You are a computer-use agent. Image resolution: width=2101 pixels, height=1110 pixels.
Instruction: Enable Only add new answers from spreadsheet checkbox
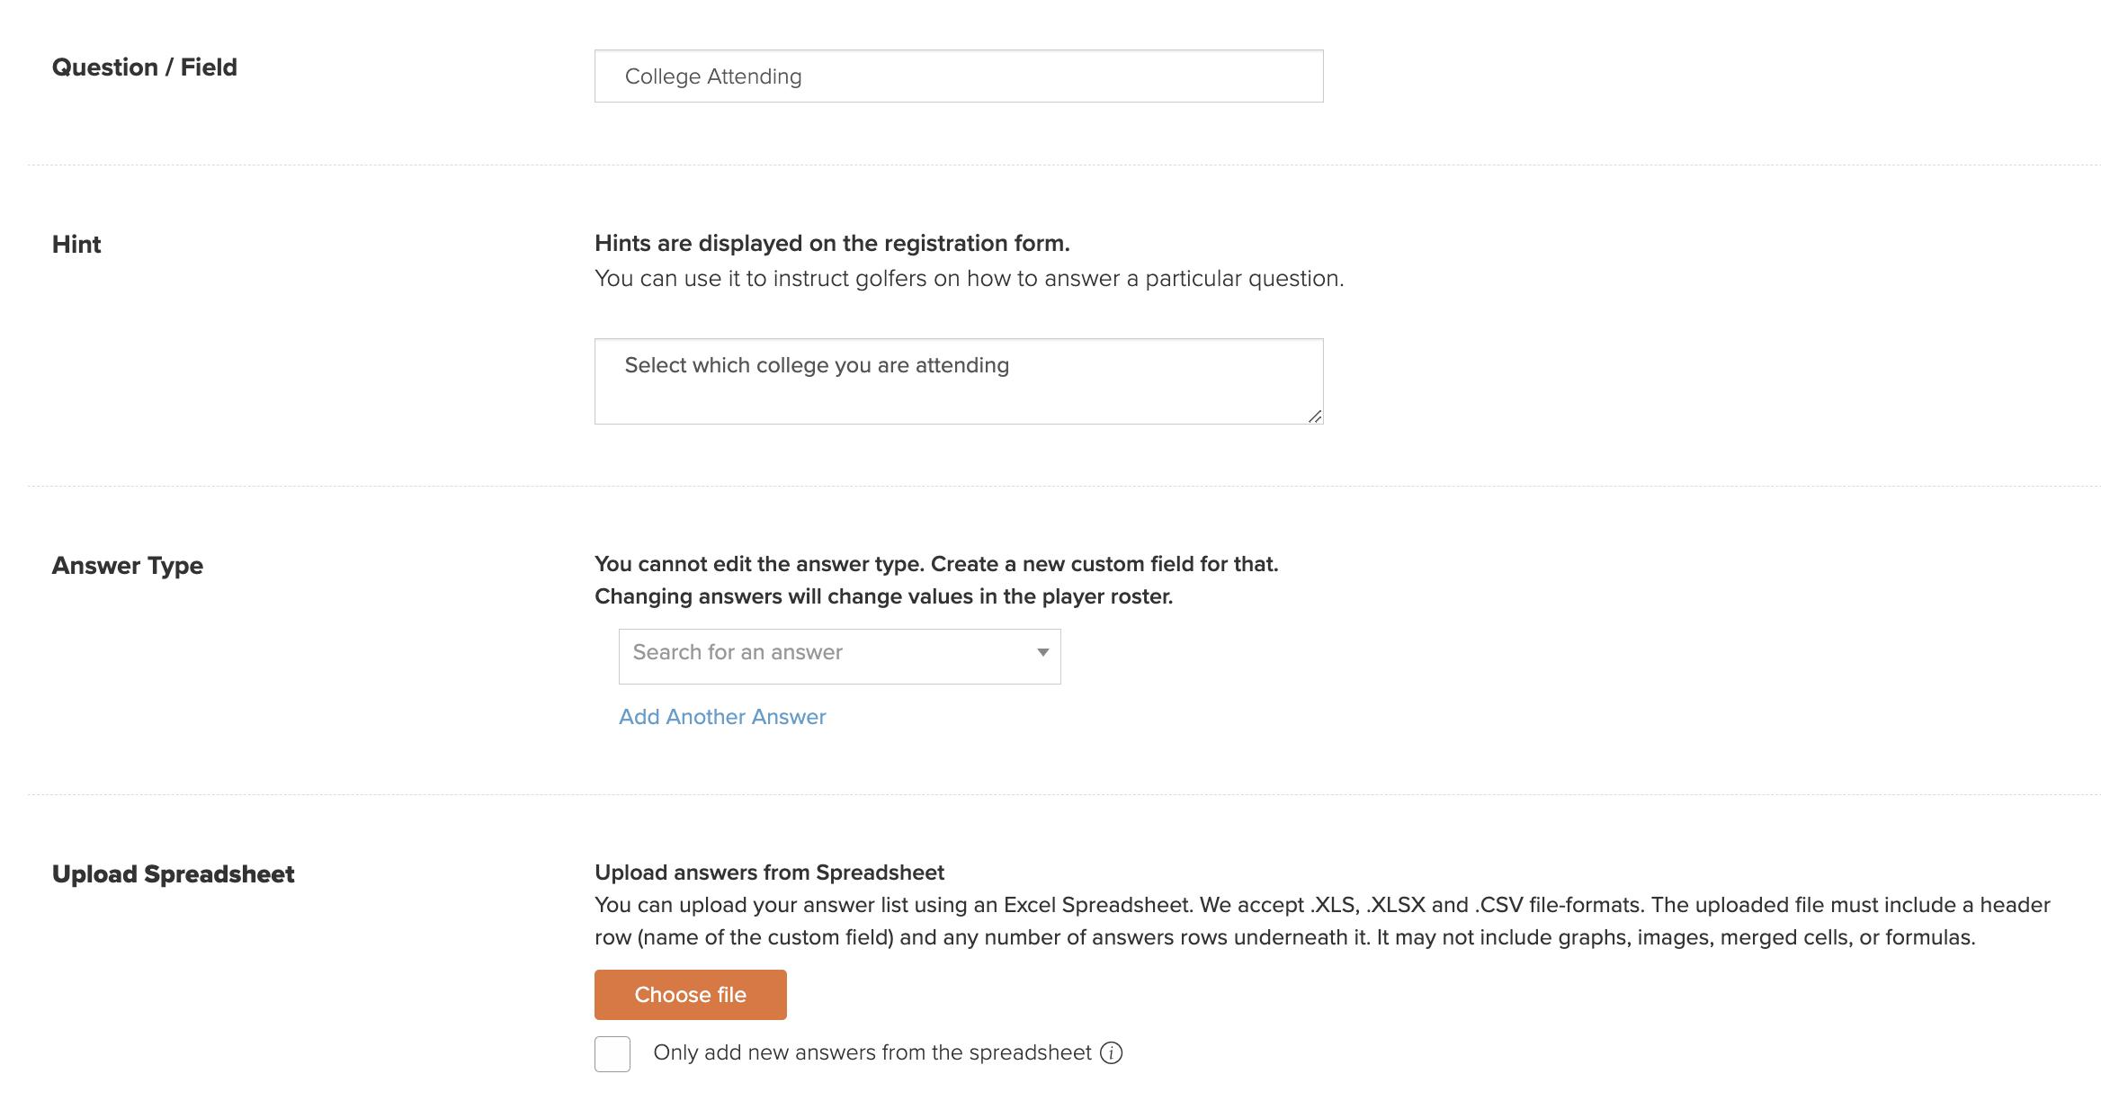pyautogui.click(x=612, y=1053)
